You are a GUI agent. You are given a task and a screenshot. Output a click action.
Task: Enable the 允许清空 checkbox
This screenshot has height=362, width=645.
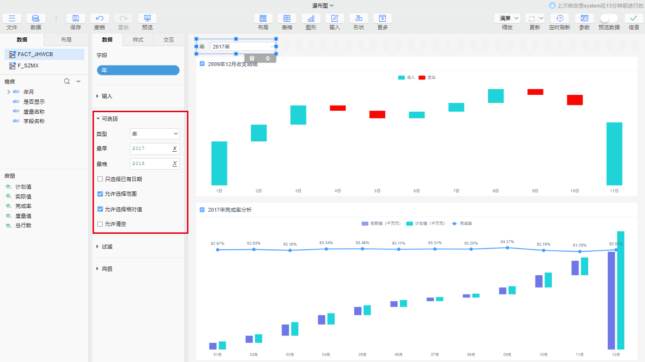click(100, 224)
